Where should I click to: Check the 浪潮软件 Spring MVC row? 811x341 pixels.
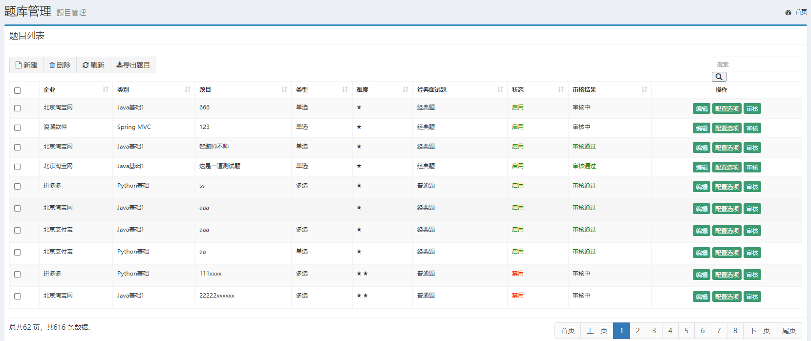(18, 128)
